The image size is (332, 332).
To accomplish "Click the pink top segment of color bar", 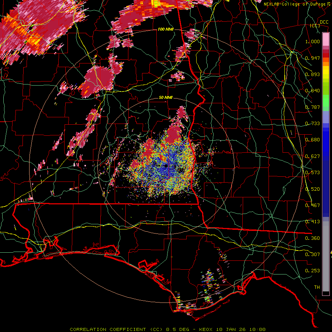I will pyautogui.click(x=326, y=39).
